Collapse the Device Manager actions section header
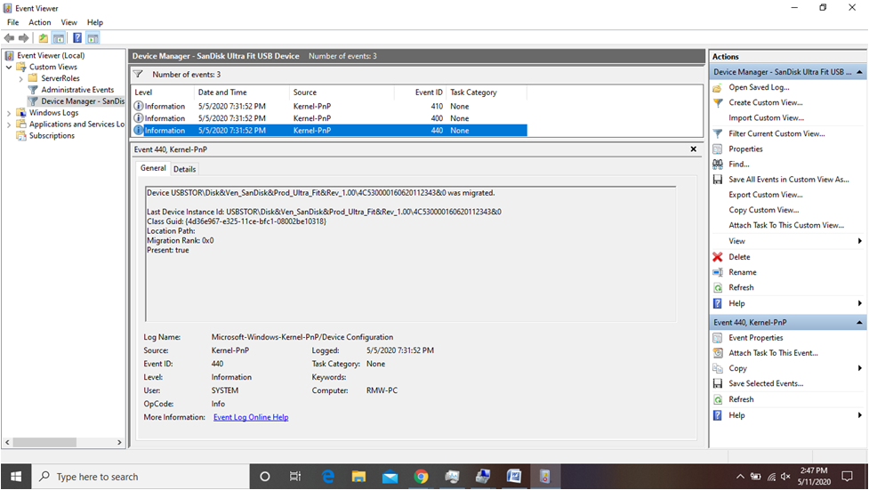The height and width of the screenshot is (490, 869). tap(859, 72)
